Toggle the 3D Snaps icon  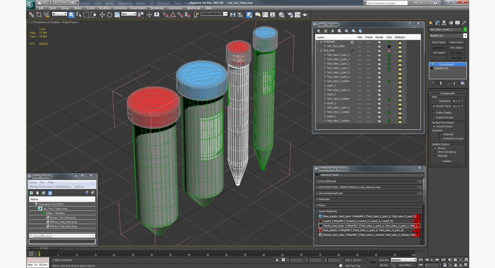pos(165,15)
